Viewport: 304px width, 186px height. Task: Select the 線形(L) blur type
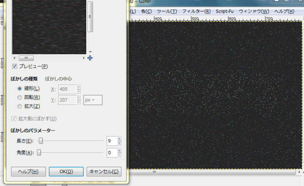(x=20, y=89)
